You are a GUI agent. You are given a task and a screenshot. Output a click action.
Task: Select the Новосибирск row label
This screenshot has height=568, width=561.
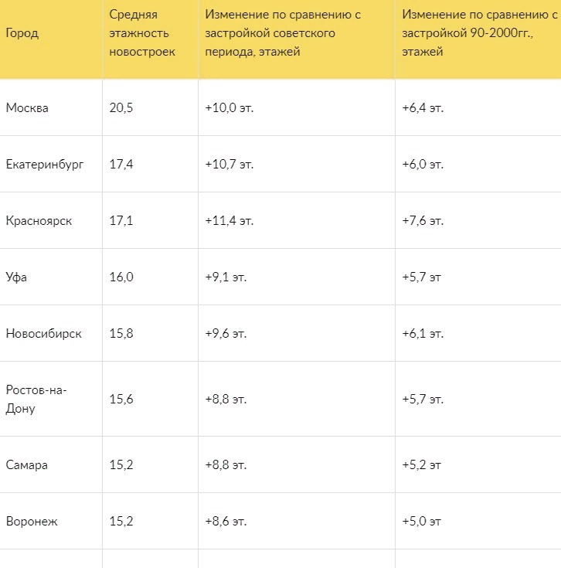coord(44,334)
